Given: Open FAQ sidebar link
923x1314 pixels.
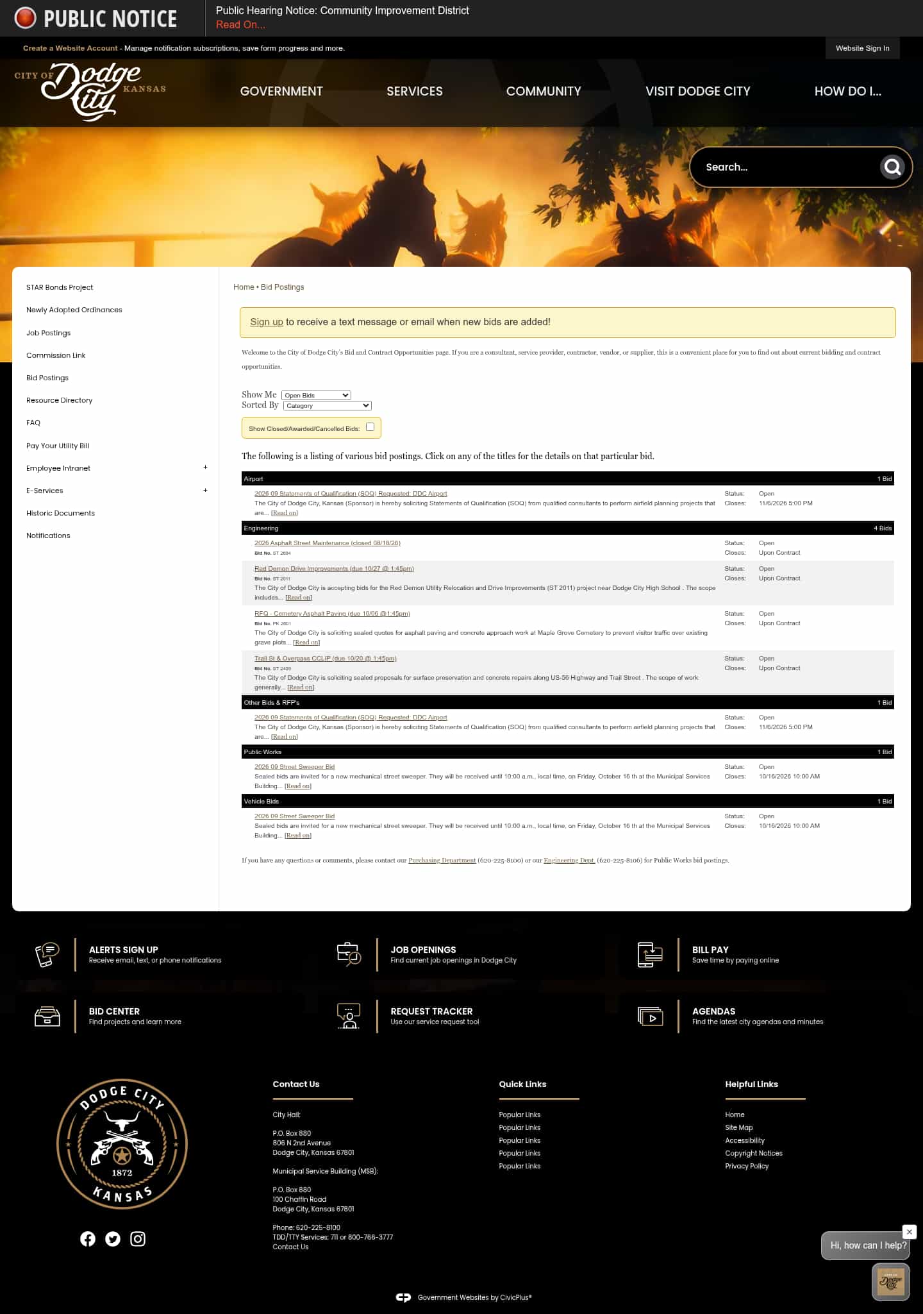Looking at the screenshot, I should pyautogui.click(x=33, y=423).
